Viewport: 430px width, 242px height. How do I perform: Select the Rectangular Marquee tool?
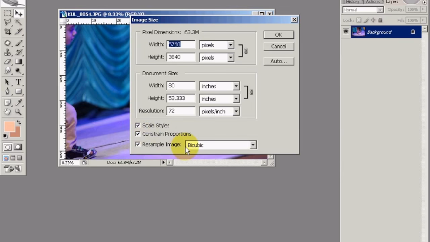click(x=7, y=13)
